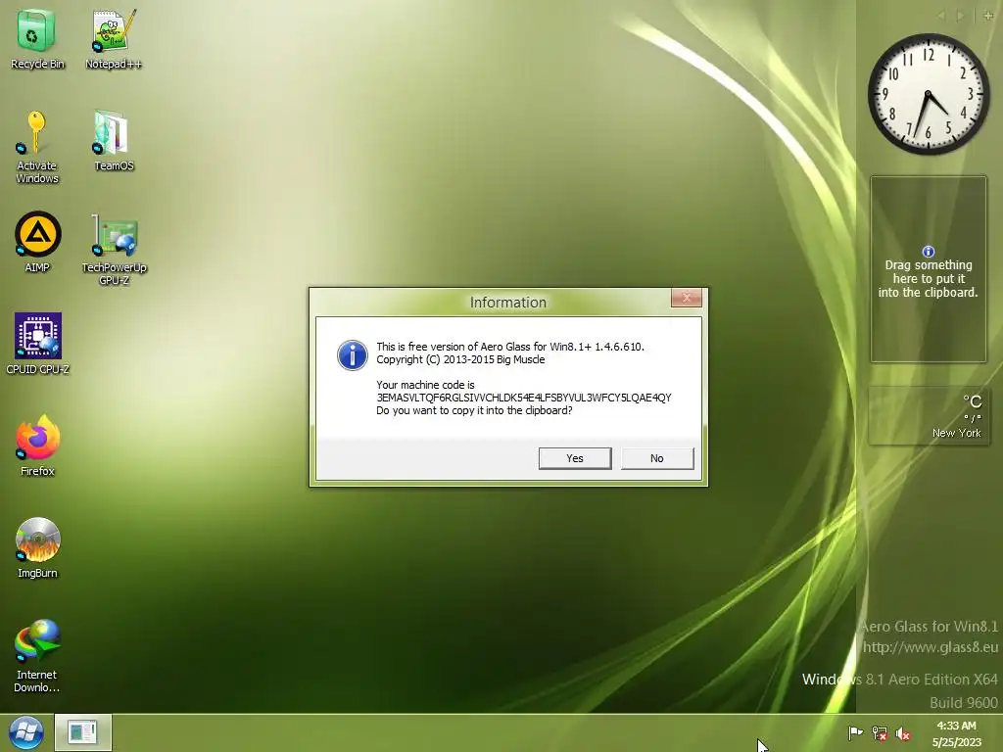Open the TeamOS folder icon
Viewport: 1003px width, 752px height.
click(114, 141)
